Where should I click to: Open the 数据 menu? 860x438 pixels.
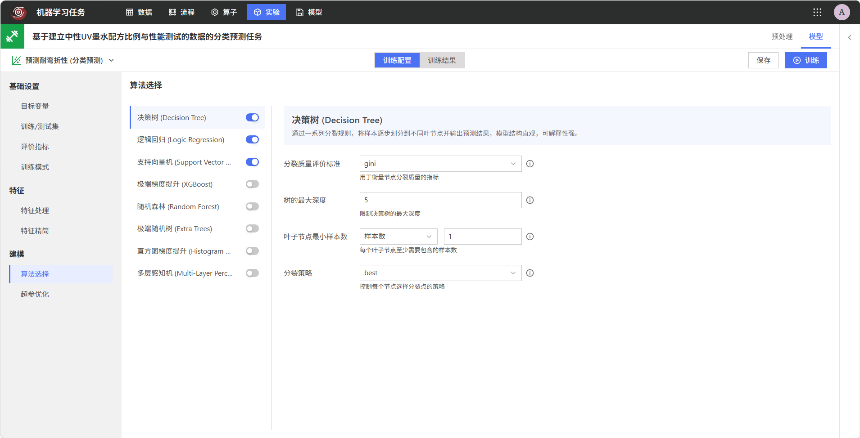(139, 12)
